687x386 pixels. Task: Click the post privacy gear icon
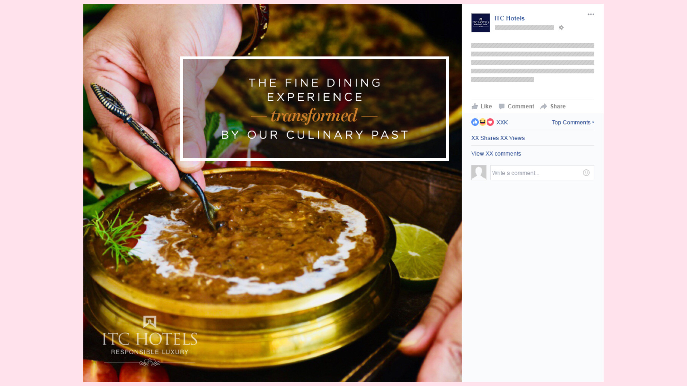(561, 28)
